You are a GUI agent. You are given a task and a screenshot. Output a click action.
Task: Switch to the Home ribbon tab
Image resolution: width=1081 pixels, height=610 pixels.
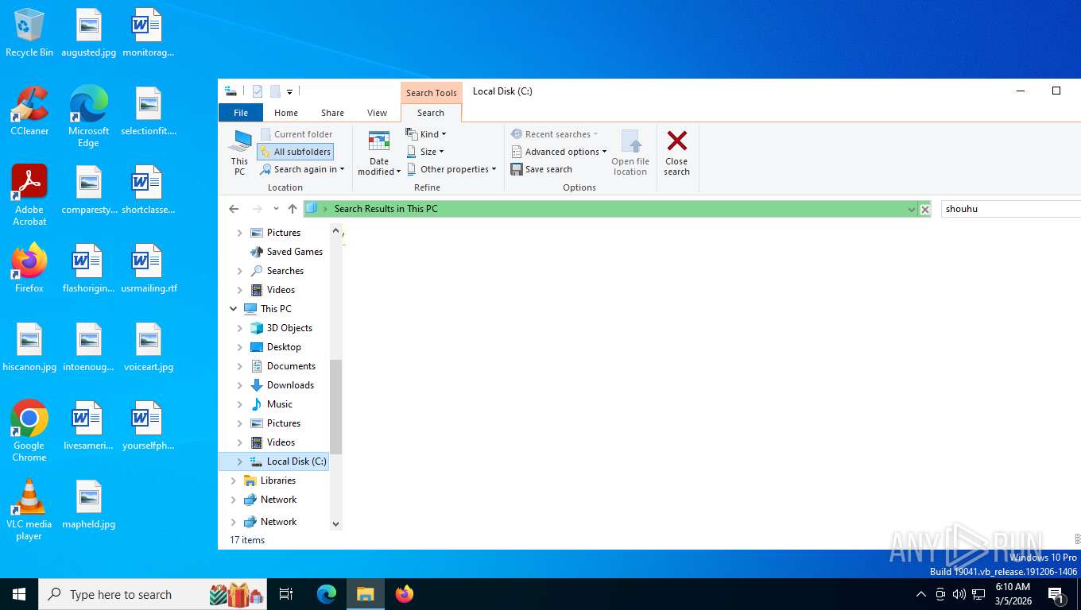286,113
